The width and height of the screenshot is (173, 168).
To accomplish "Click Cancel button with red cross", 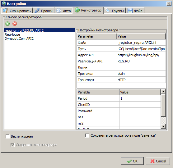I will click(158, 161).
